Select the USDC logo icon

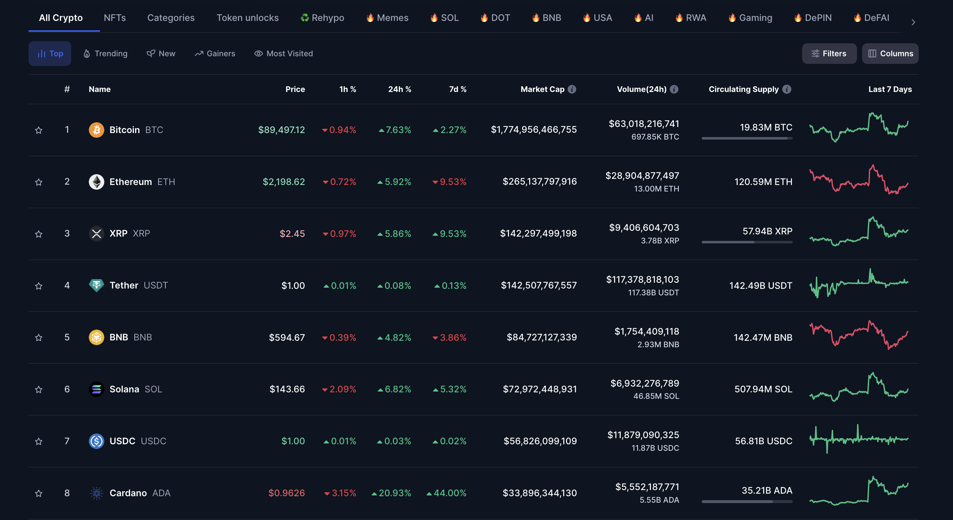(x=96, y=441)
